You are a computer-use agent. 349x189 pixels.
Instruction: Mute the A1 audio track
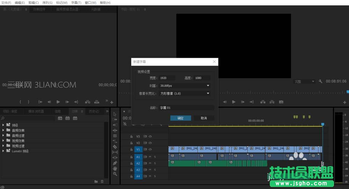coord(150,157)
